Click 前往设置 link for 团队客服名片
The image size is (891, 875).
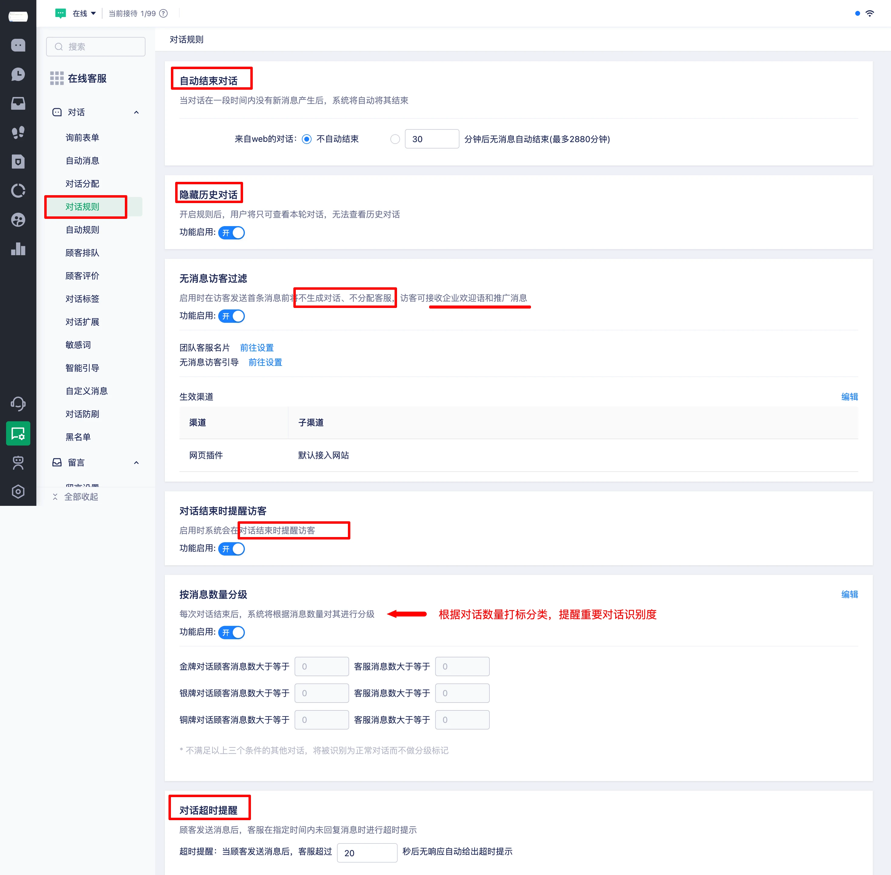pos(256,348)
